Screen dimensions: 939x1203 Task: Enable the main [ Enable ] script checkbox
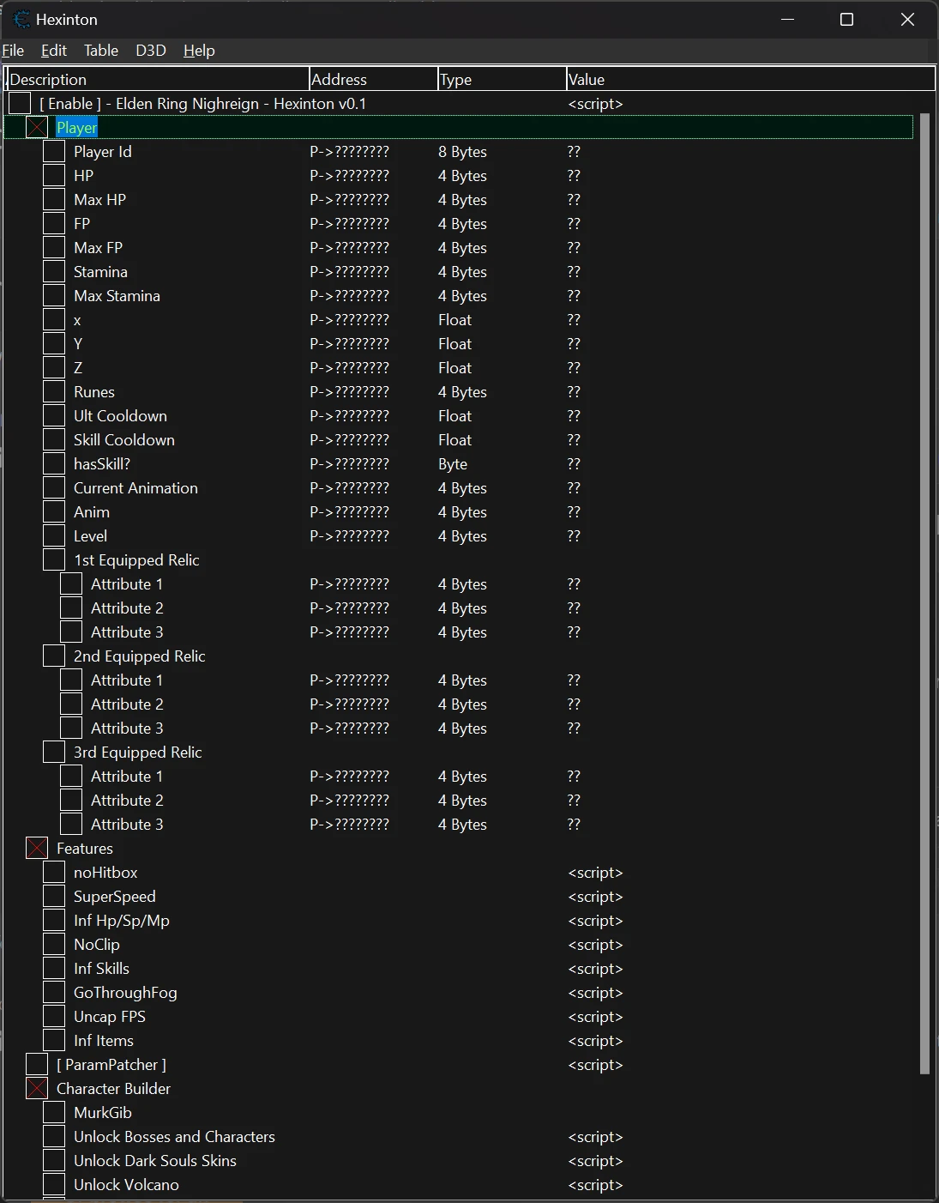click(19, 103)
